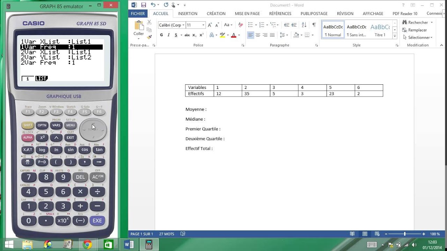
Task: Sort text with the A-Z icon
Action: pos(304,25)
